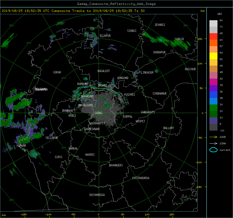Click the SHIRAHATTI city label
Screen dimensions: 233x218
click(x=97, y=123)
